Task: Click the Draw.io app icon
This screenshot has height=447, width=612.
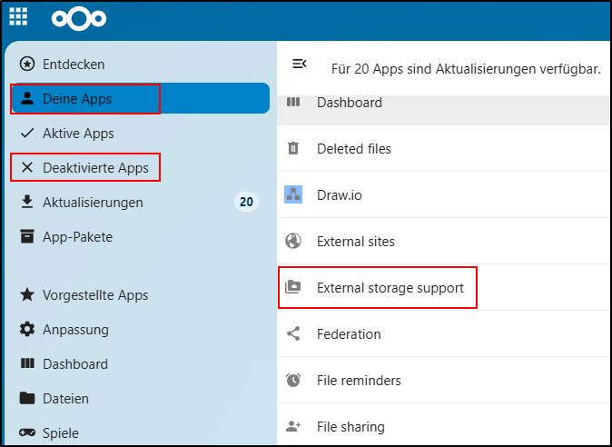Action: click(x=293, y=194)
